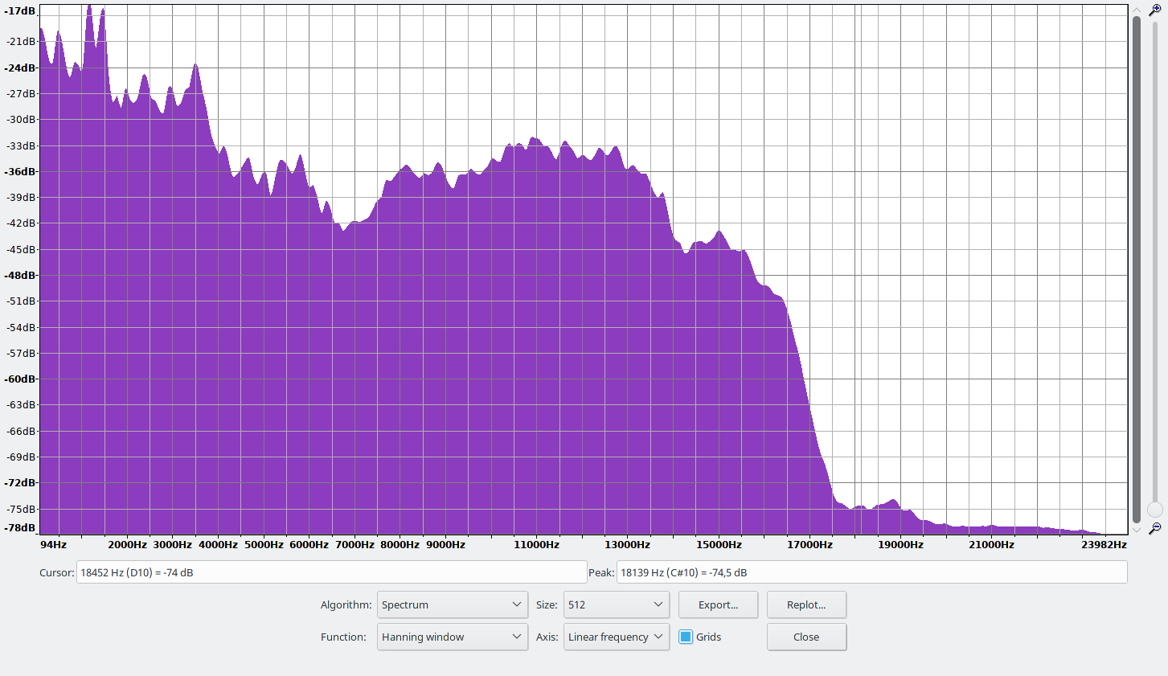1168x676 pixels.
Task: Click the -24dB axis label
Action: tap(20, 68)
